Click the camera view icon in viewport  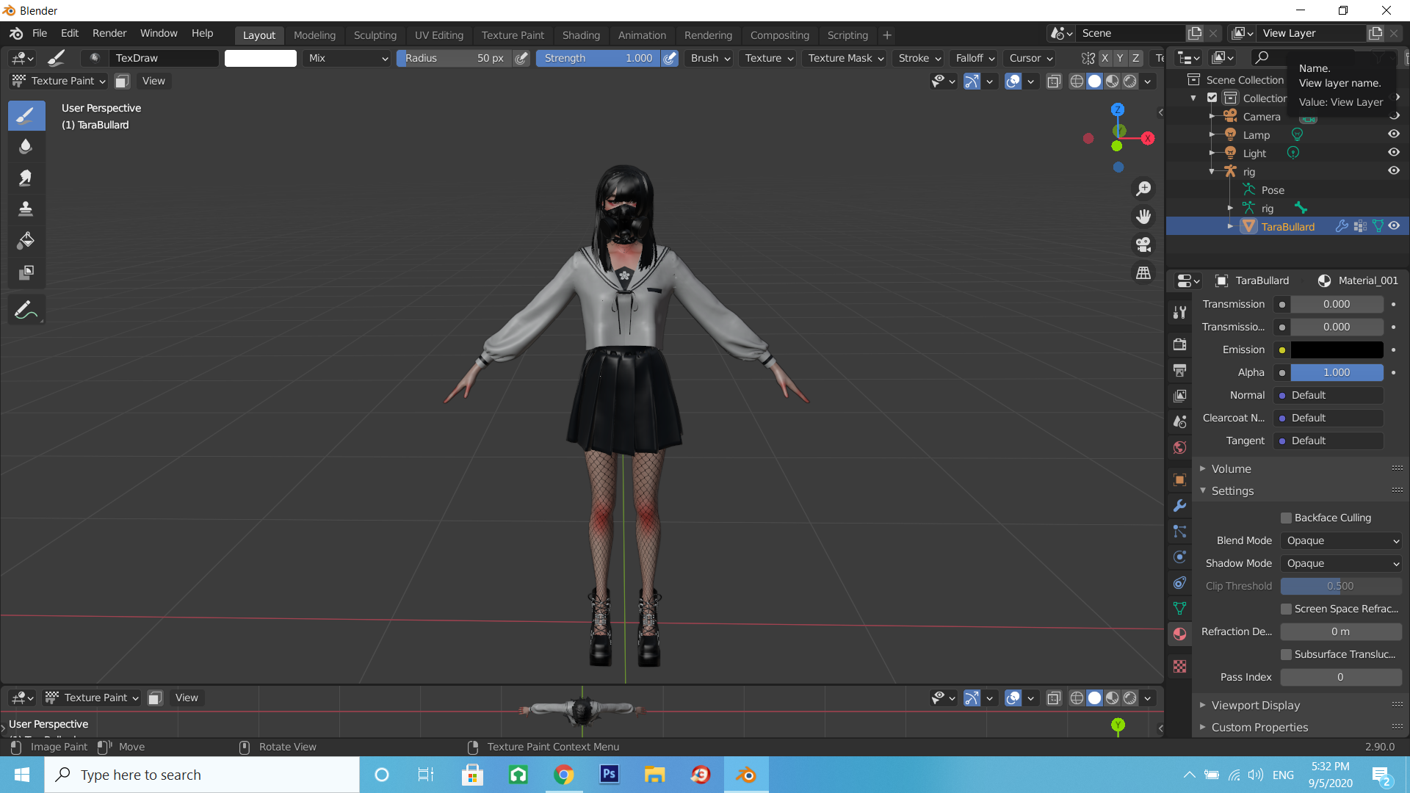1143,245
